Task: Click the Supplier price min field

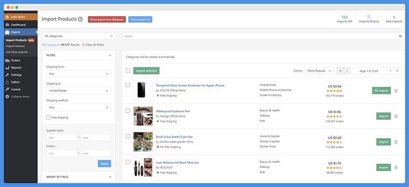Action: point(61,138)
